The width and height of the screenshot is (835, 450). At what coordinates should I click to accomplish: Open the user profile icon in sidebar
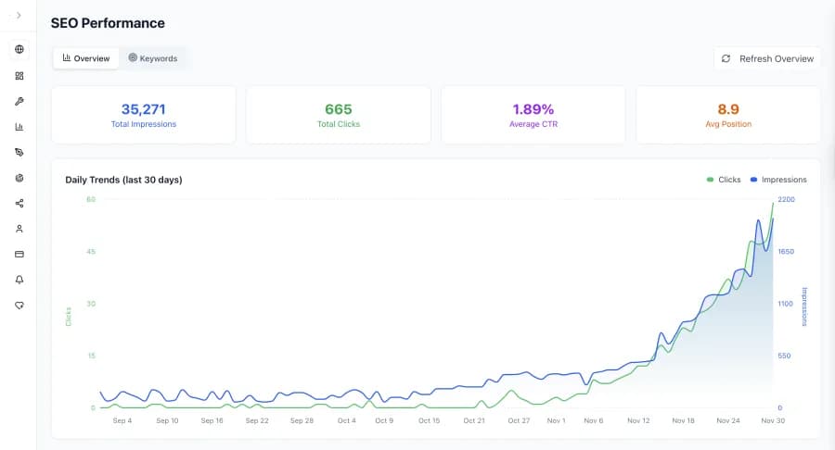pyautogui.click(x=19, y=228)
